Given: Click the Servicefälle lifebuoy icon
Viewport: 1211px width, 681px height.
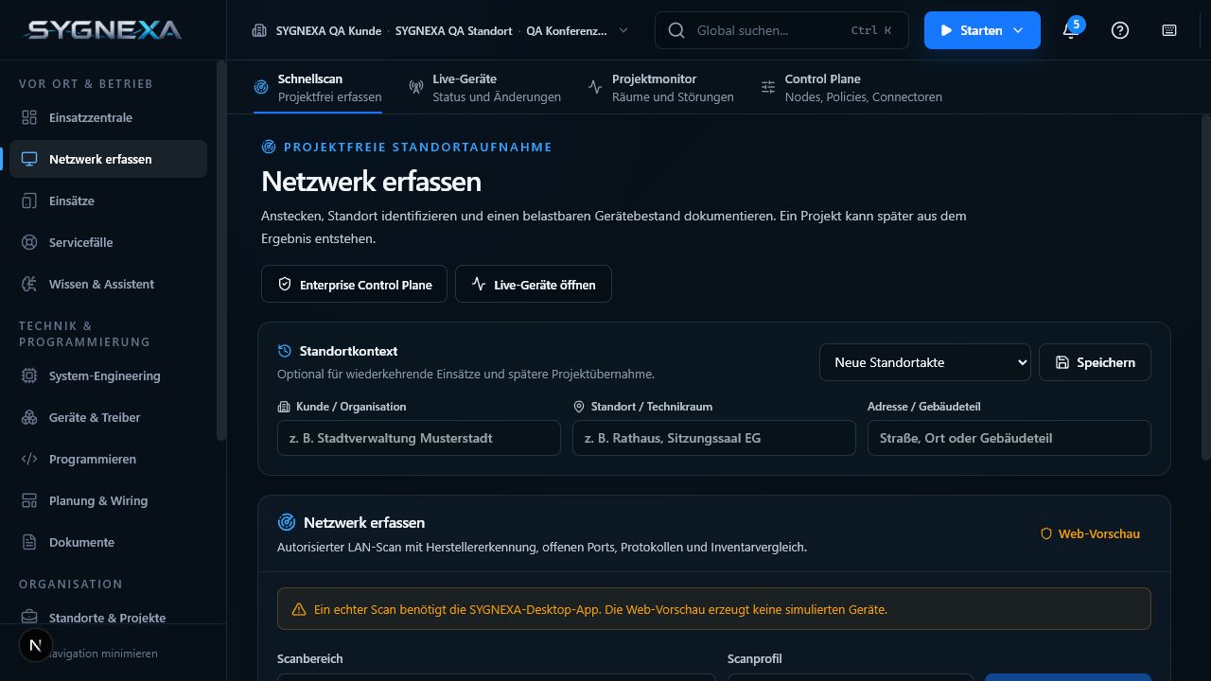Looking at the screenshot, I should (x=29, y=242).
